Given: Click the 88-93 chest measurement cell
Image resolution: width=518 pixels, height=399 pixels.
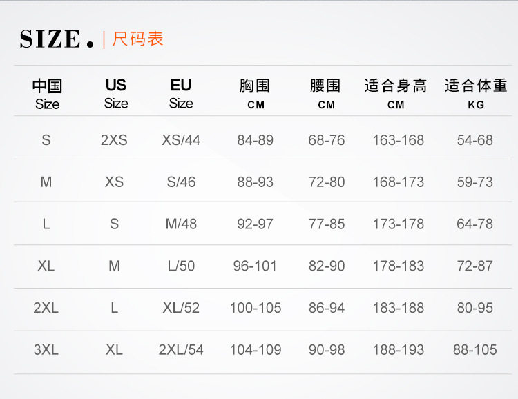Looking at the screenshot, I should 256,182.
